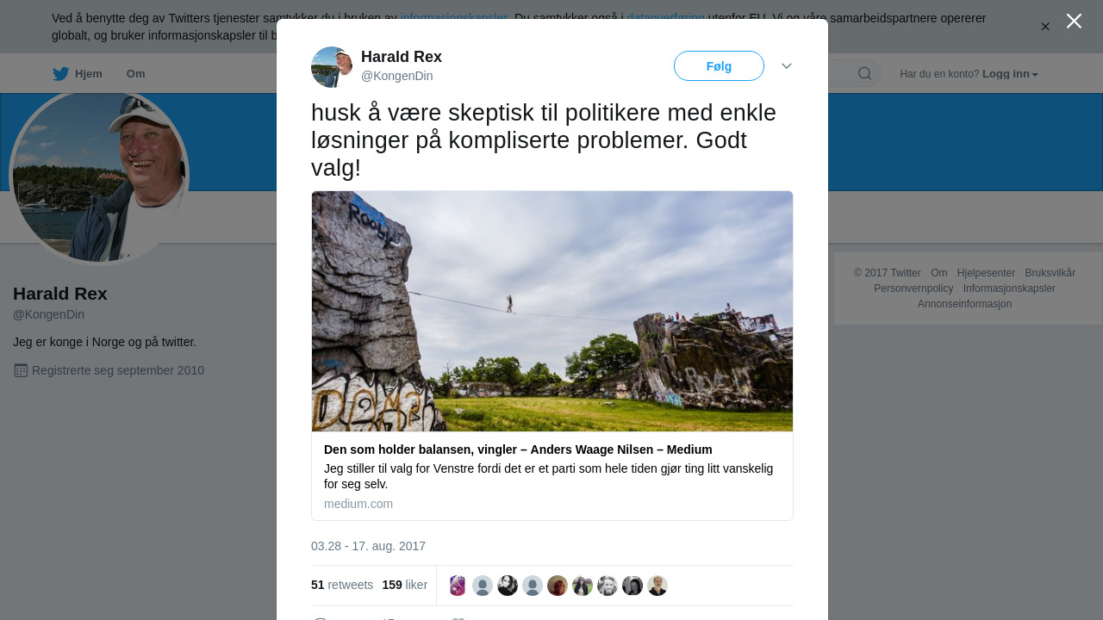Click Harald Rex avatar in the tweet

pos(332,67)
